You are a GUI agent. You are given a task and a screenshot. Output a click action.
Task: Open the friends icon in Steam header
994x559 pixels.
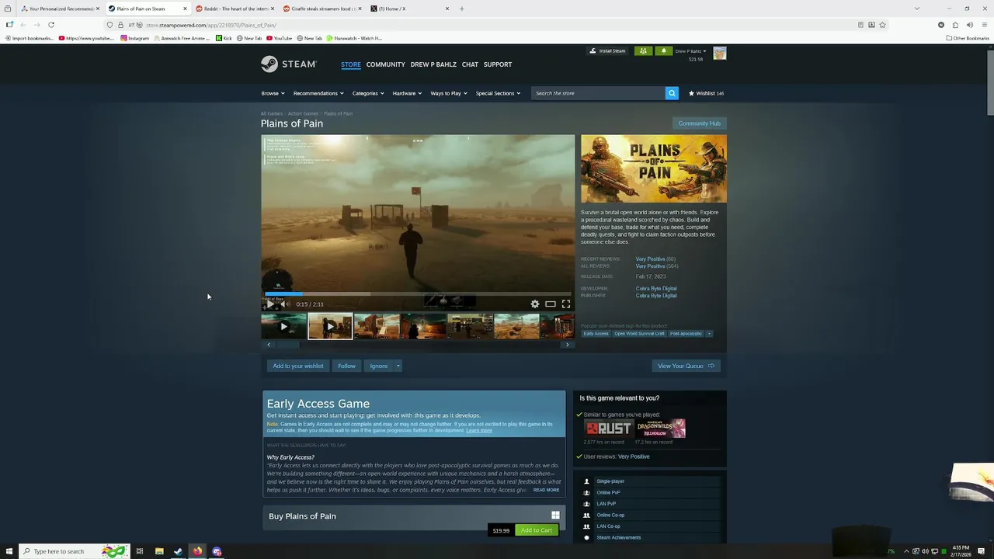[643, 51]
